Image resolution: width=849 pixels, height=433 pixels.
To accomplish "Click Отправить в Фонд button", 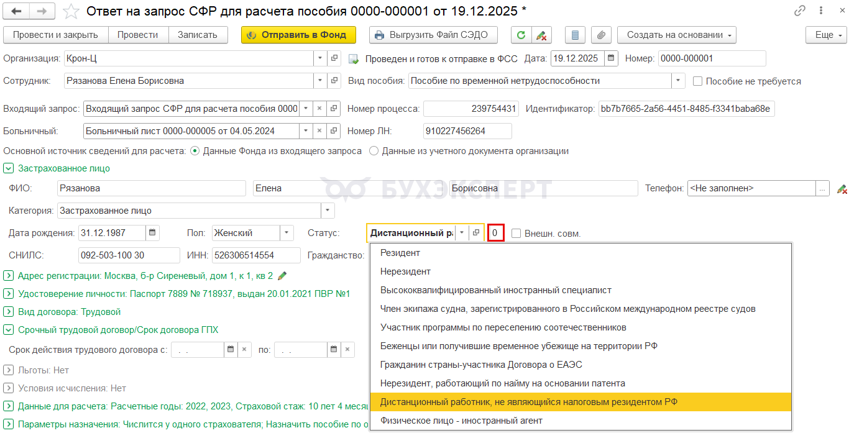I will tap(298, 35).
